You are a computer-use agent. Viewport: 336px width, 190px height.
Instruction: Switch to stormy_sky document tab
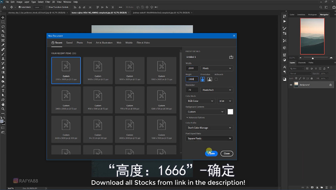37,13
